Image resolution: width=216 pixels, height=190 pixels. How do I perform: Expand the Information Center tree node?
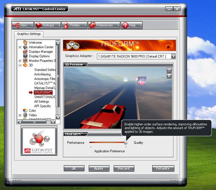coord(20,47)
